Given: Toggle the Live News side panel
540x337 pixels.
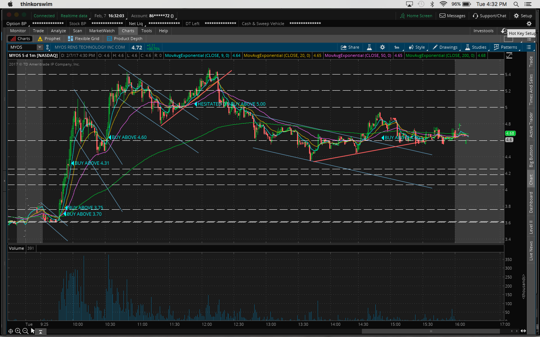Looking at the screenshot, I should coord(531,251).
